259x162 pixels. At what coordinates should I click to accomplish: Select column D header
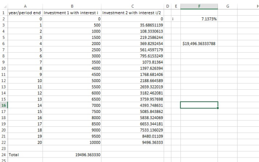pos(167,6)
